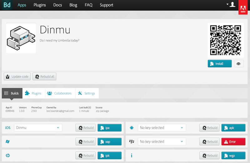Image resolution: width=250 pixels, height=163 pixels.
Task: Download the wgz file
Action: tap(233, 156)
